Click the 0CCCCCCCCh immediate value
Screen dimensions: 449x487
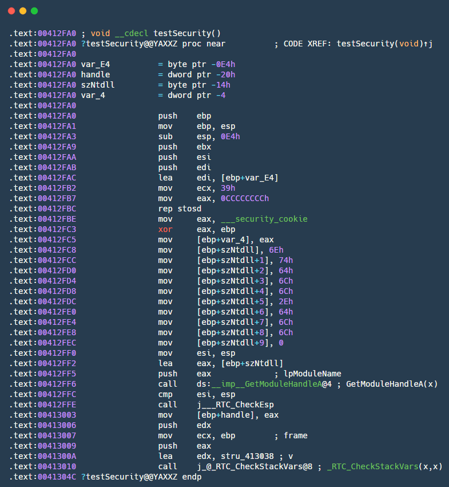click(245, 198)
